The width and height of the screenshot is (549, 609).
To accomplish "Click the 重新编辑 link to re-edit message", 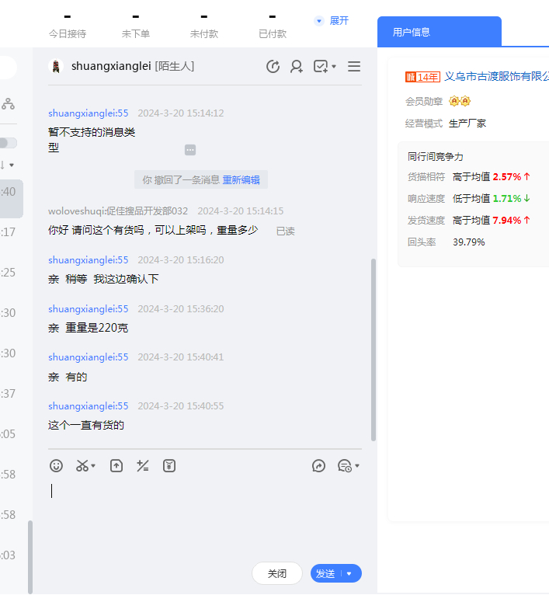I will tap(242, 180).
